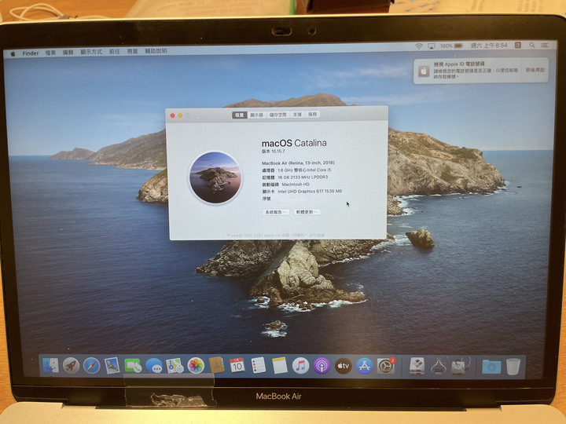Open Music app in the Dock
Viewport: 566px width, 424px height.
coord(300,366)
